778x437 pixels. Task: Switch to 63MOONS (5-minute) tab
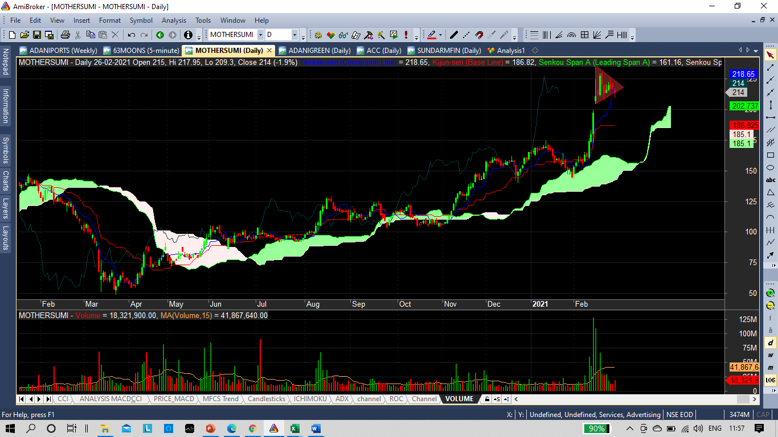pos(141,51)
